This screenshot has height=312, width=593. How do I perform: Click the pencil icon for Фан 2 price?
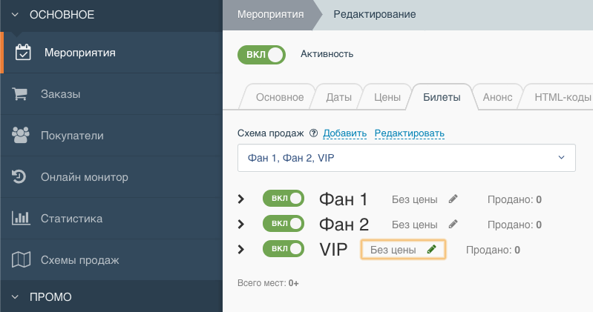click(453, 225)
